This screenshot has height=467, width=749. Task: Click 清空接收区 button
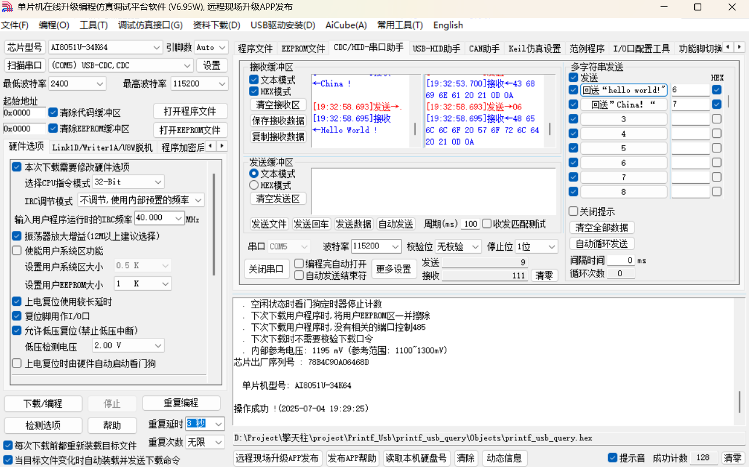point(278,105)
